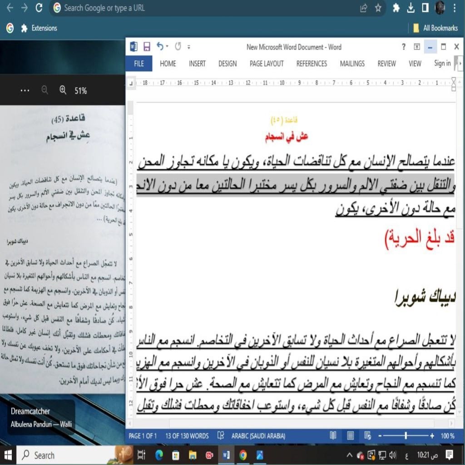Switch to Print Layout view
Viewport: 465px width, 465px height.
coord(350,435)
